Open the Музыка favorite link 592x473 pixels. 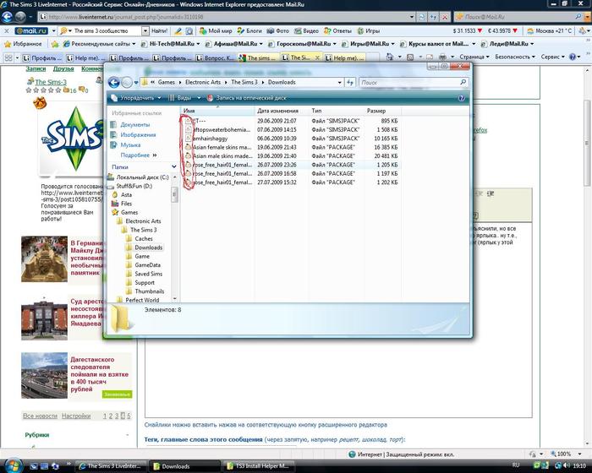(x=130, y=144)
